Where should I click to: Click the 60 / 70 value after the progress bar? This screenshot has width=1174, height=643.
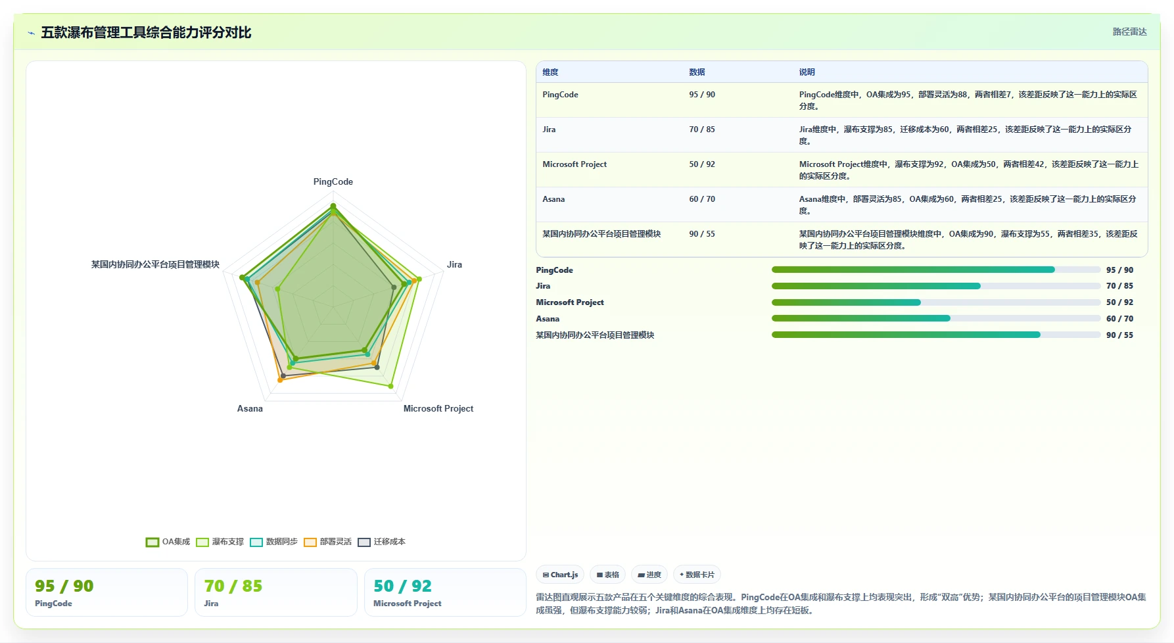(x=1119, y=319)
